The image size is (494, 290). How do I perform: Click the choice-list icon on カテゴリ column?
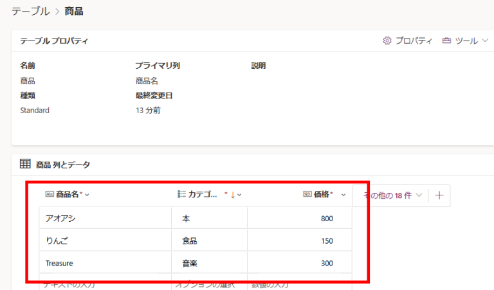(181, 195)
